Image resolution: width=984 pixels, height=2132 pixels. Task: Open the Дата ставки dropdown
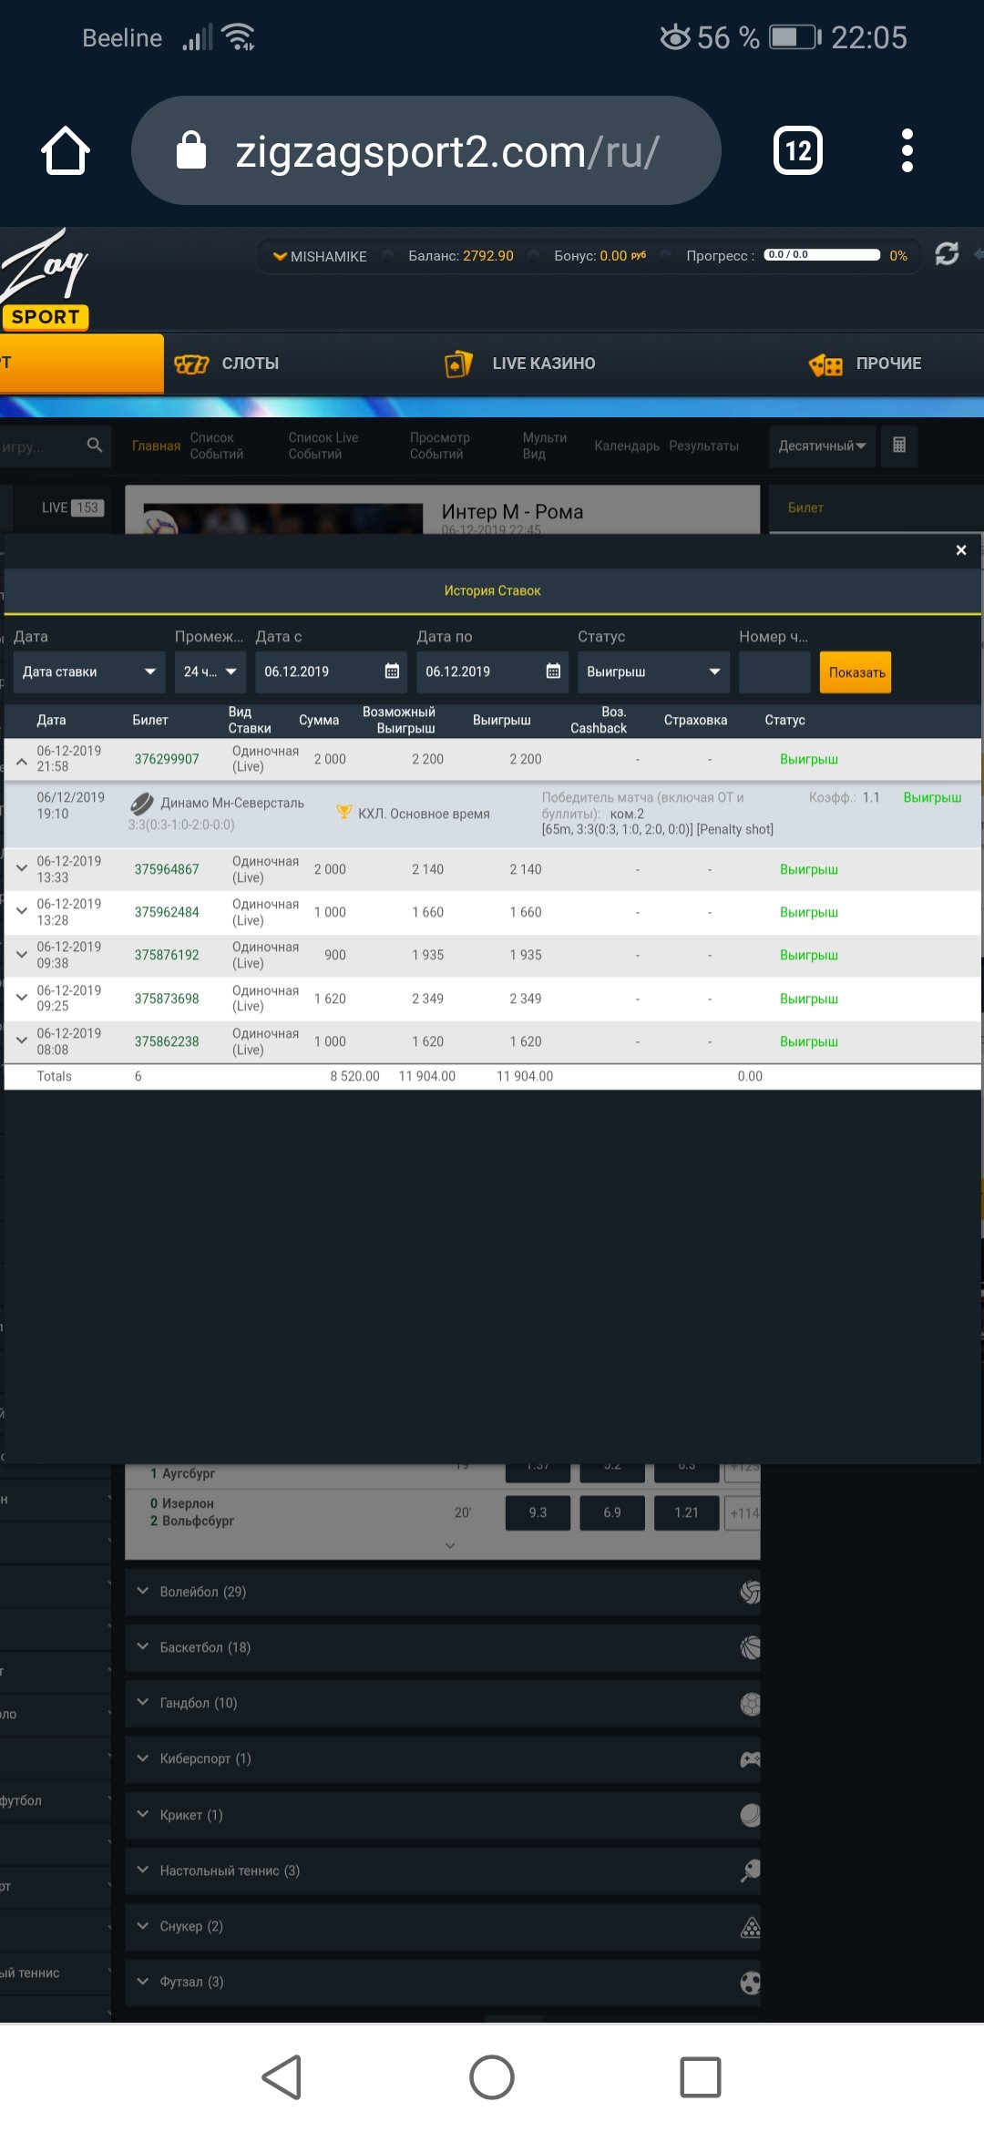pos(88,671)
